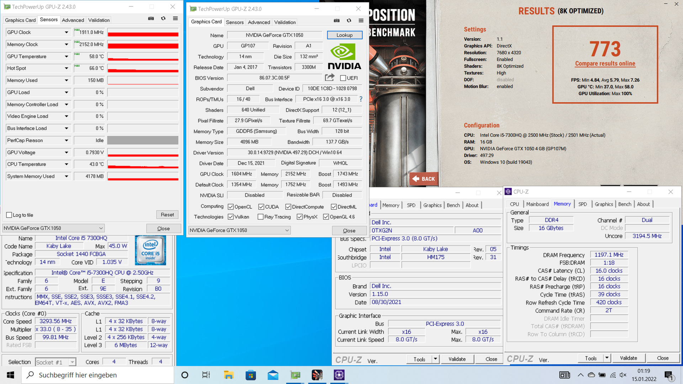Viewport: 683px width, 384px height.
Task: Click Compare results online link
Action: [x=605, y=64]
